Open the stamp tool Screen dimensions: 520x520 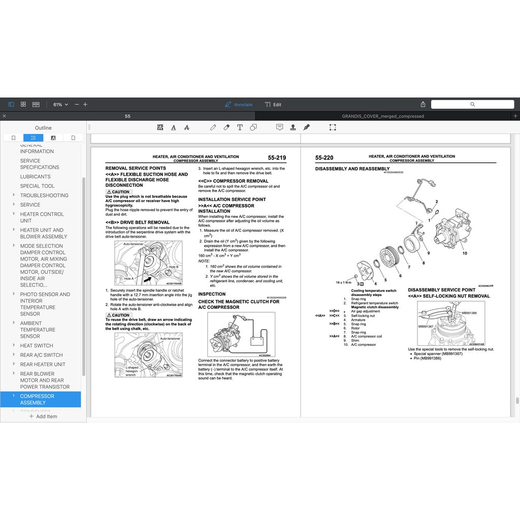click(293, 127)
